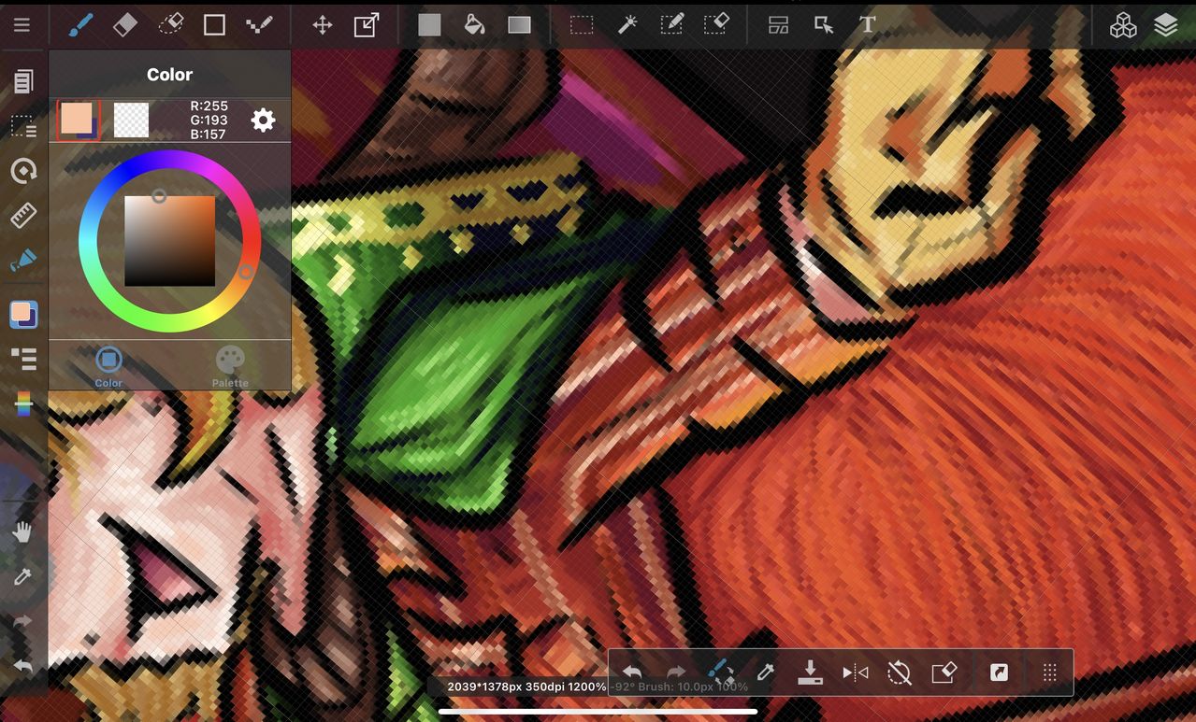Open the Layers panel
The image size is (1196, 722).
[x=1165, y=24]
